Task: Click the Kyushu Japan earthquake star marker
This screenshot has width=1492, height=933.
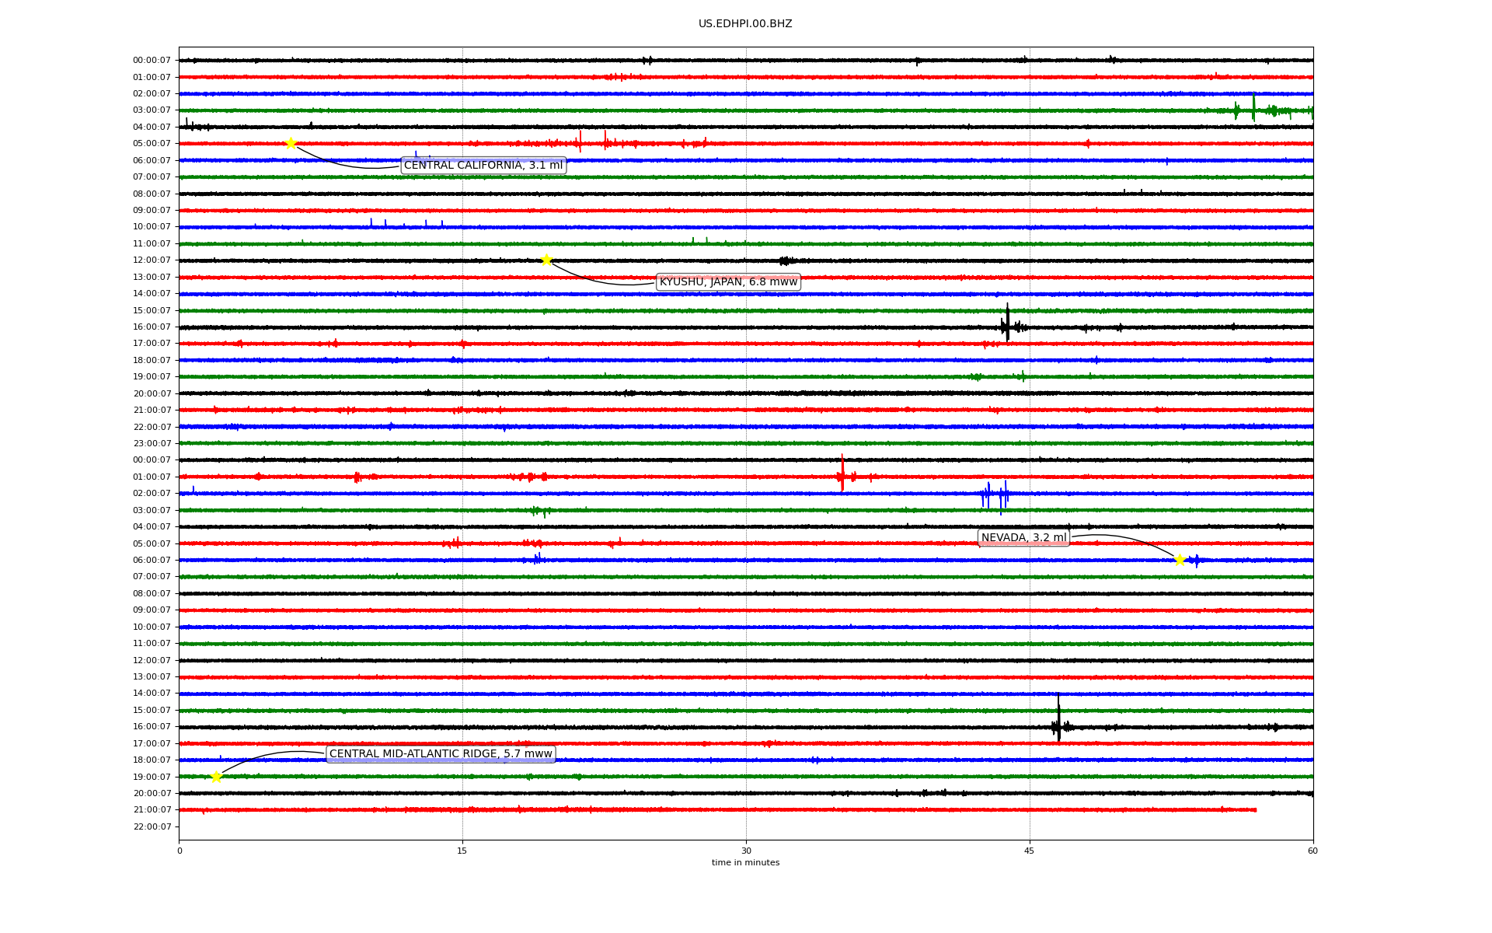Action: [546, 260]
